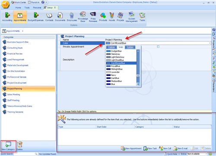The width and height of the screenshot is (216, 156).
Task: Click the Delete action button
Action: (x=206, y=148)
